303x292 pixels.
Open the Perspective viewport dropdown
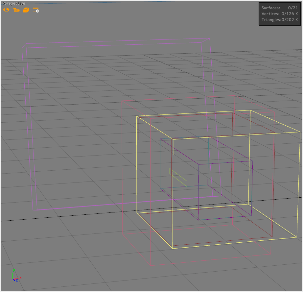[13, 3]
